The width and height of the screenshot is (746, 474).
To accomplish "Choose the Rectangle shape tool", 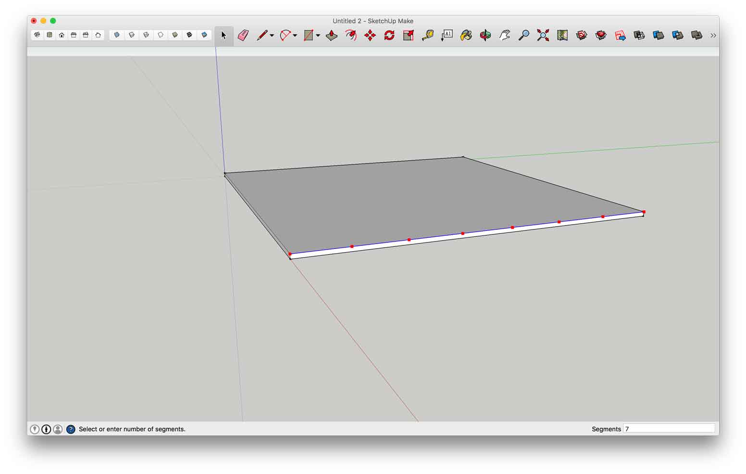I will pyautogui.click(x=309, y=35).
